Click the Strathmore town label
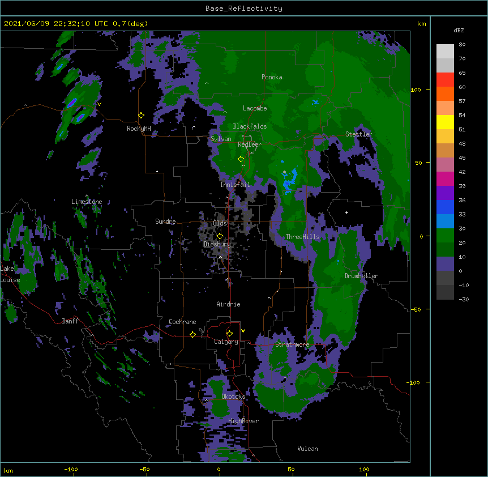The width and height of the screenshot is (488, 477). [x=292, y=344]
